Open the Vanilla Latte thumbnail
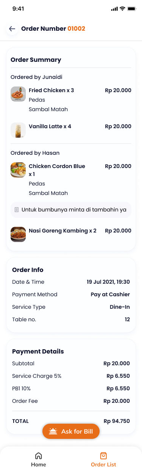 click(18, 130)
